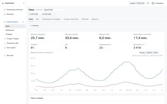Click the bag icon beside Маркетплейсы
Screen dimensions: 167x104
coord(5,22)
